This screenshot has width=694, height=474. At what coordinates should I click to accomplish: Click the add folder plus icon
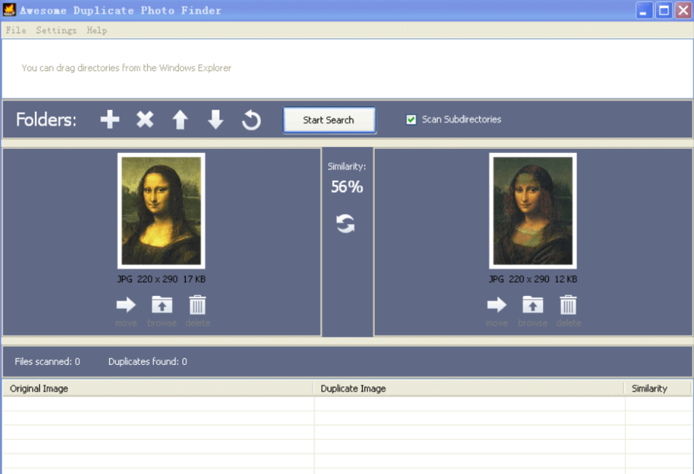point(110,119)
